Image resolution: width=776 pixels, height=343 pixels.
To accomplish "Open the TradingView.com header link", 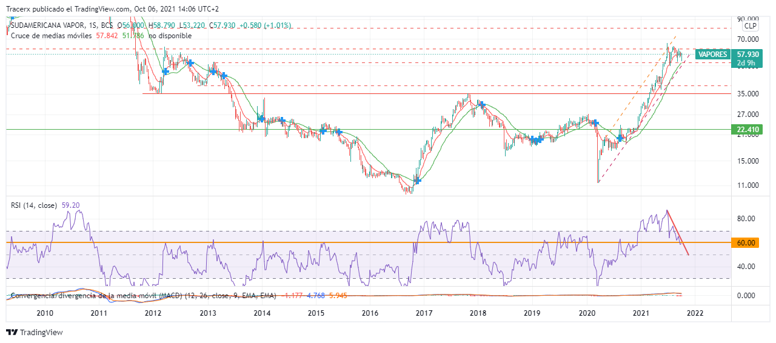I will (105, 9).
